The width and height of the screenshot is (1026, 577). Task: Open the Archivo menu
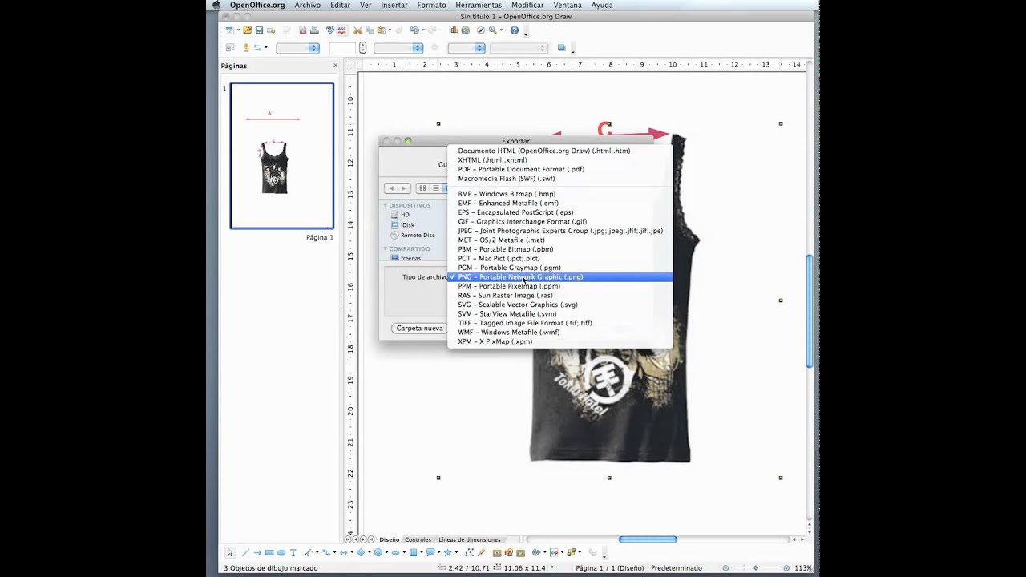pos(308,5)
